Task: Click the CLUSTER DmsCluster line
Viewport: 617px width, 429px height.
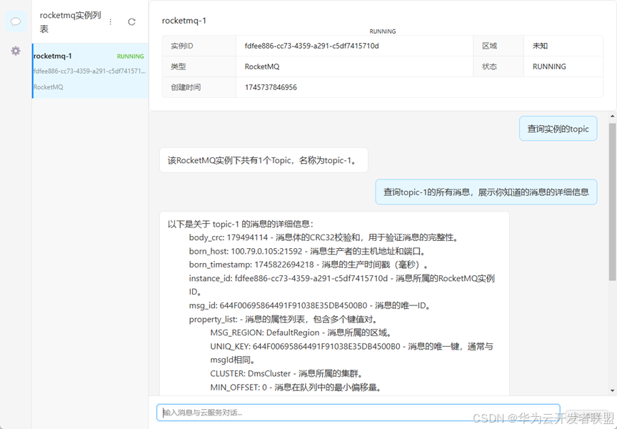Action: [287, 373]
